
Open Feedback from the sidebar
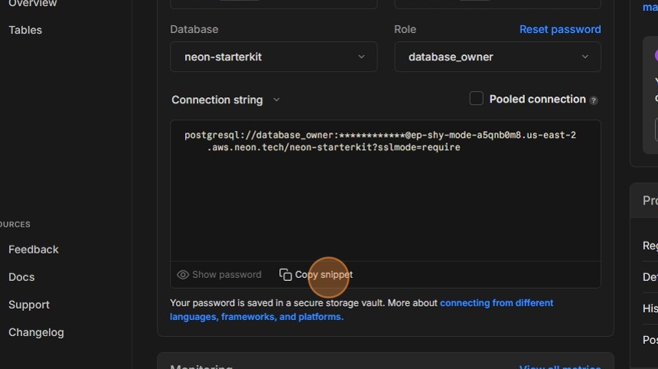tap(34, 250)
